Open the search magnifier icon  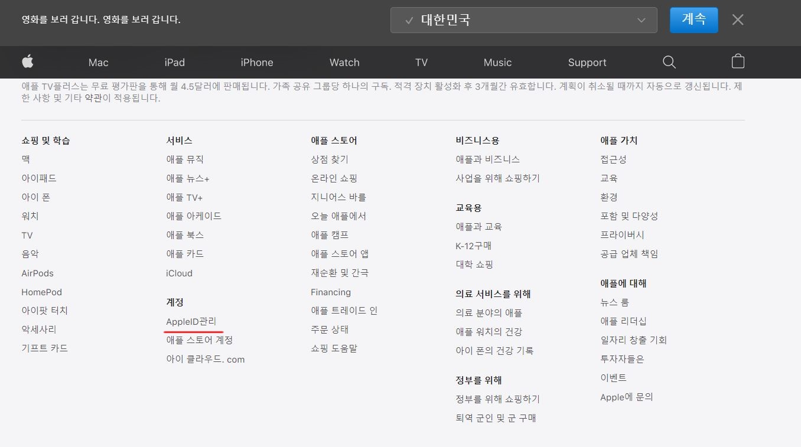pyautogui.click(x=669, y=62)
